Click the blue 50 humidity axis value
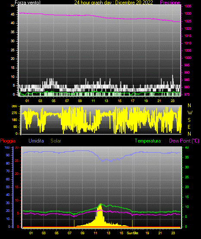The image size is (201, 239). coord(8,187)
